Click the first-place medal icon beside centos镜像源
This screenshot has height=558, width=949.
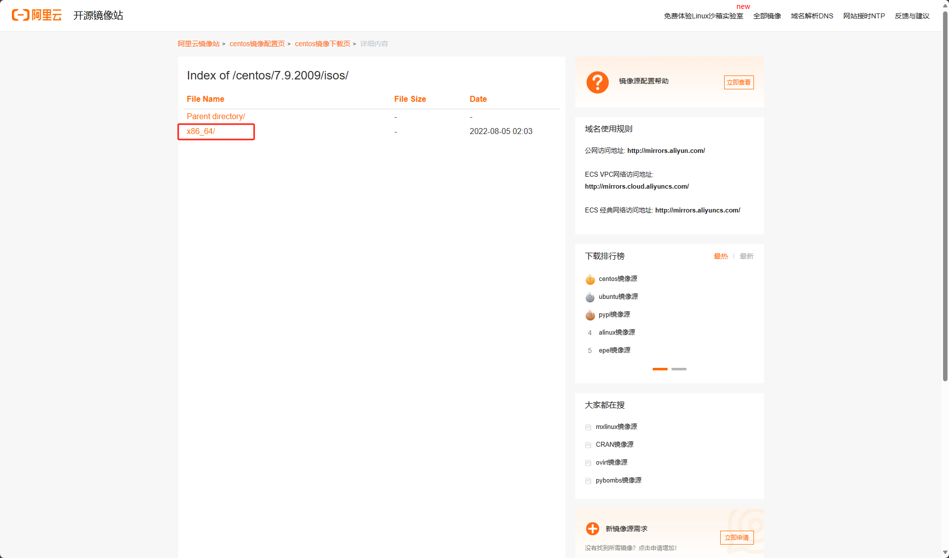pos(590,279)
